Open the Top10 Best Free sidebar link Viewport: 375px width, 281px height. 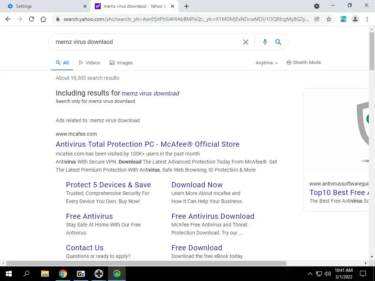(x=339, y=192)
